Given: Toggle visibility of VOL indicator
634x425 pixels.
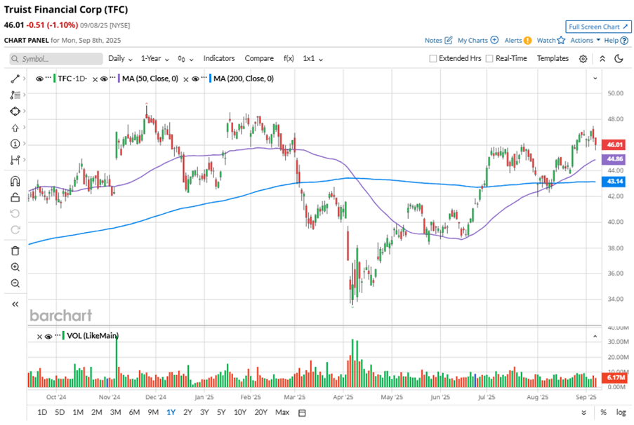Looking at the screenshot, I should pos(48,337).
